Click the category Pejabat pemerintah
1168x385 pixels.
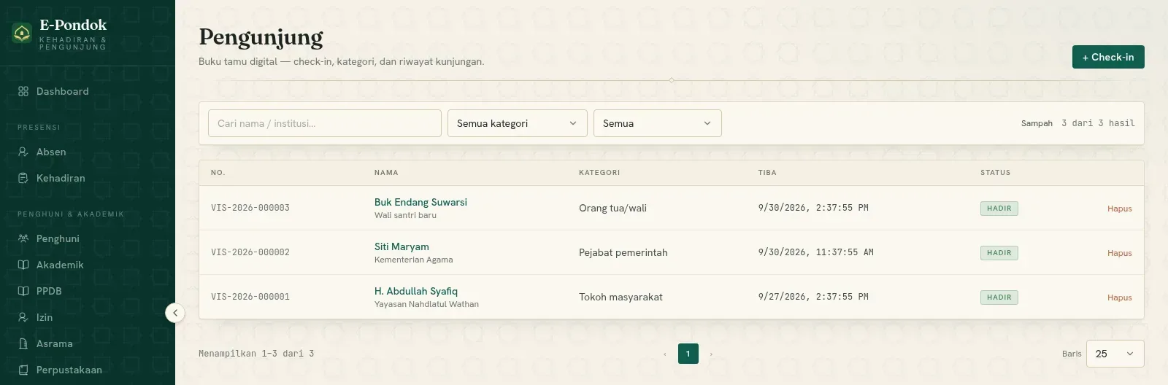pyautogui.click(x=623, y=252)
